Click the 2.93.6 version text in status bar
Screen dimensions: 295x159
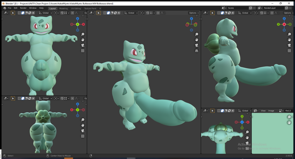tap(289, 155)
